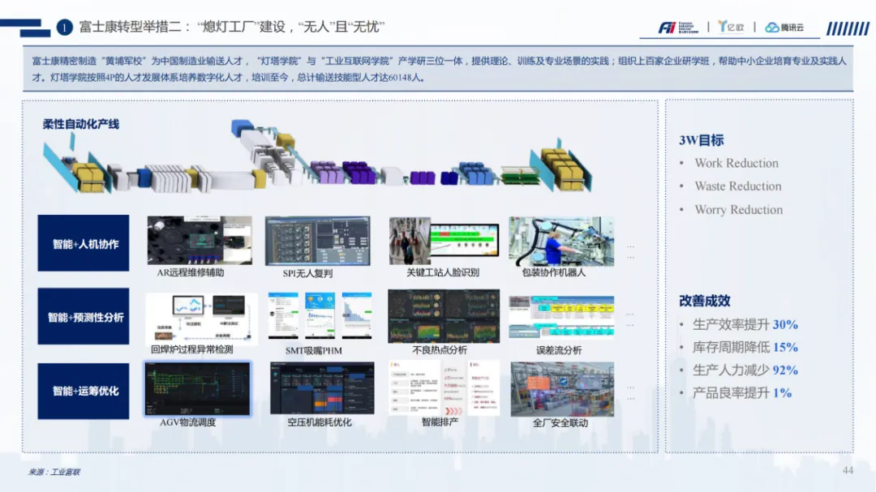This screenshot has width=876, height=492.
Task: Open the 不良热点分析 dashboard thumbnail
Action: pyautogui.click(x=444, y=316)
